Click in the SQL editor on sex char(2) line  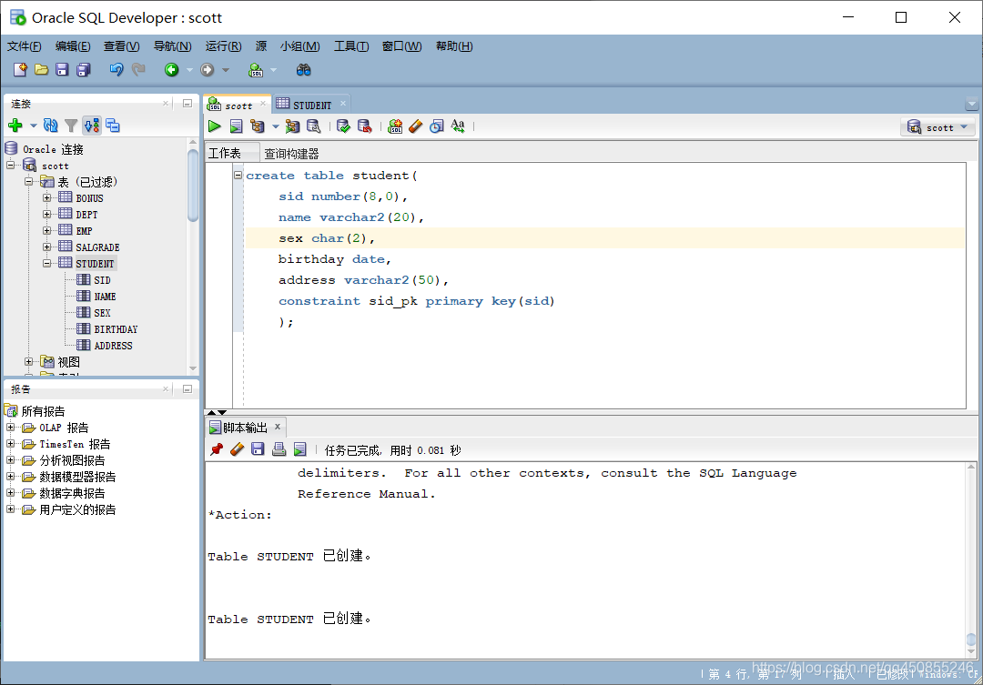point(605,238)
